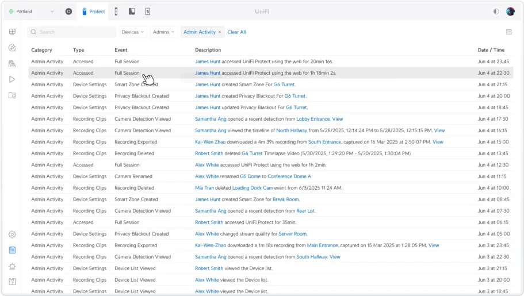524x296 pixels.
Task: Open the Loading Dock Cam link
Action: (253, 188)
